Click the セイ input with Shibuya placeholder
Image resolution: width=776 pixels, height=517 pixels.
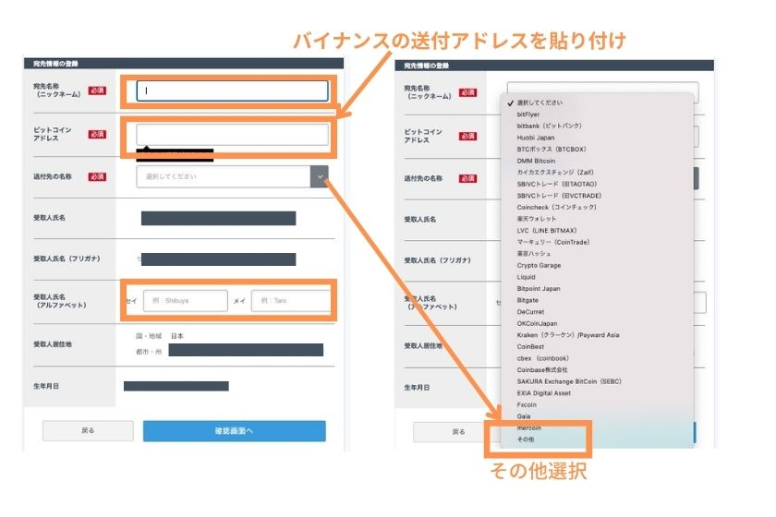point(186,301)
